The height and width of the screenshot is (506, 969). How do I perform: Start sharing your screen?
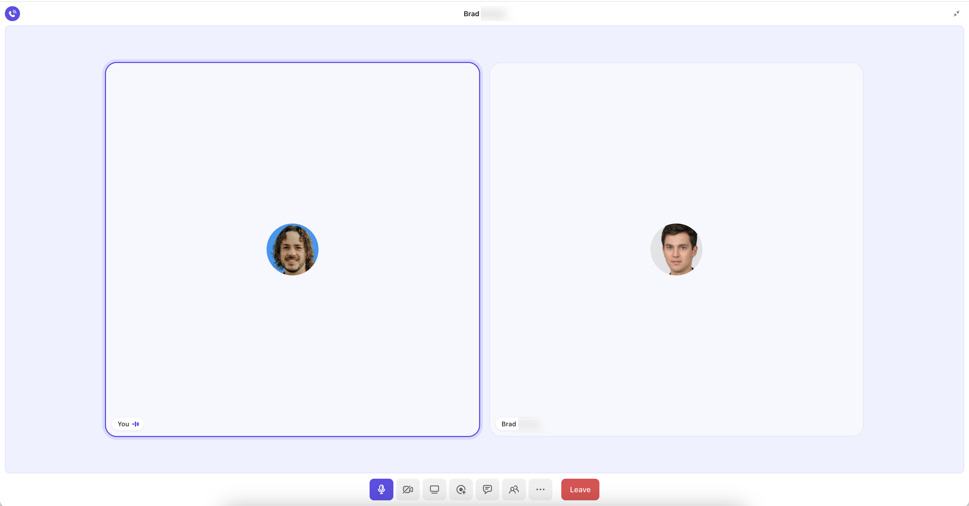(x=434, y=489)
